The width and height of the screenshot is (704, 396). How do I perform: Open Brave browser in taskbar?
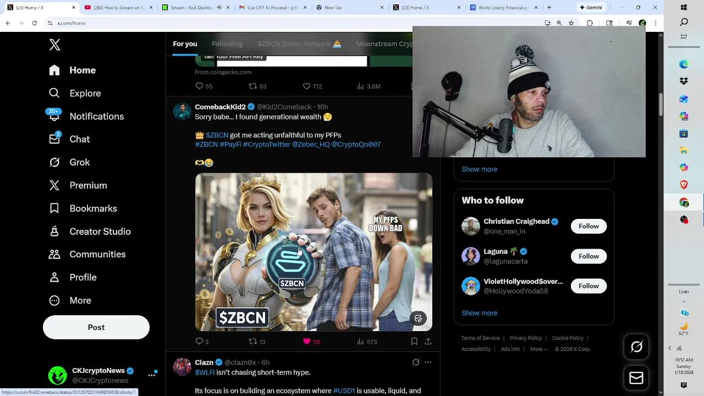(684, 185)
